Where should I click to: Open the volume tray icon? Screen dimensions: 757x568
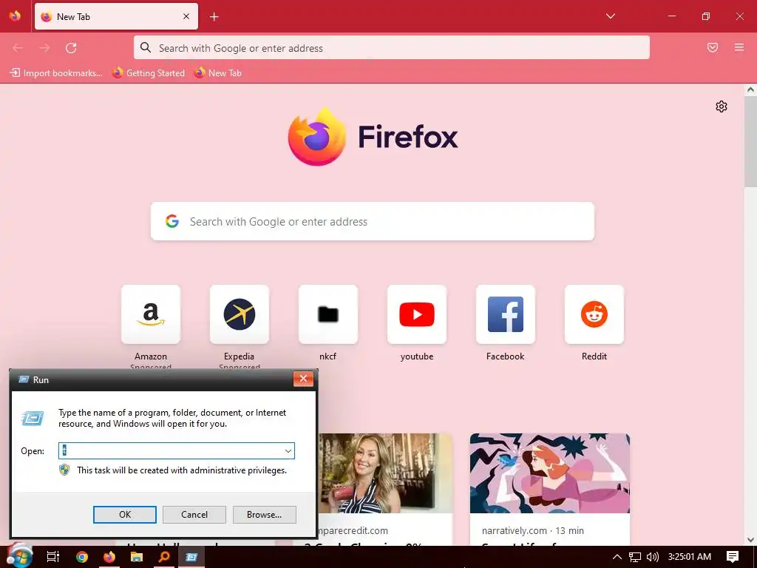(652, 557)
